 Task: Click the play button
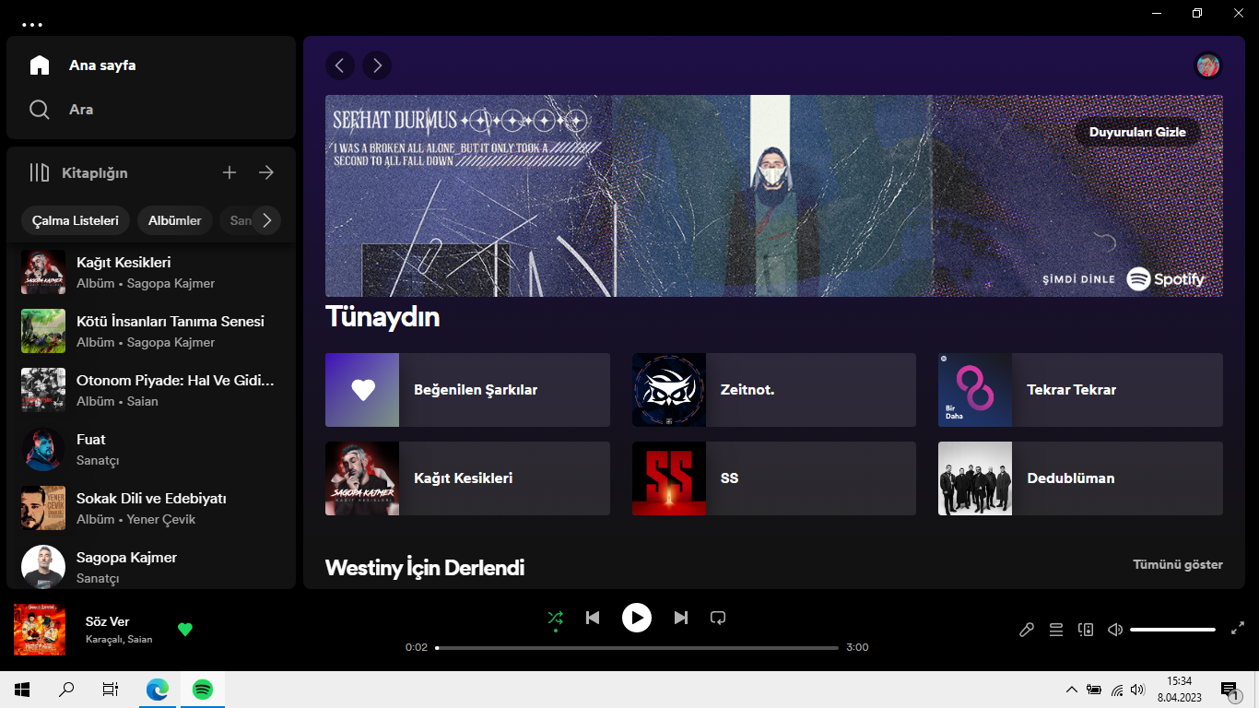637,618
